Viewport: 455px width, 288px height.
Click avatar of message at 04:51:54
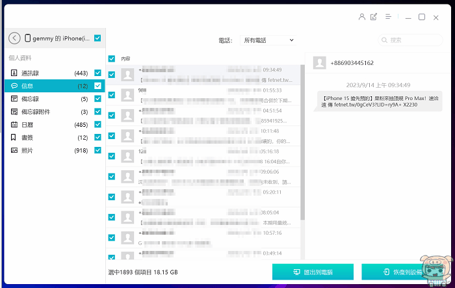[x=127, y=116]
